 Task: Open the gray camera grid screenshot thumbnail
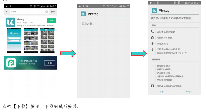47,41
